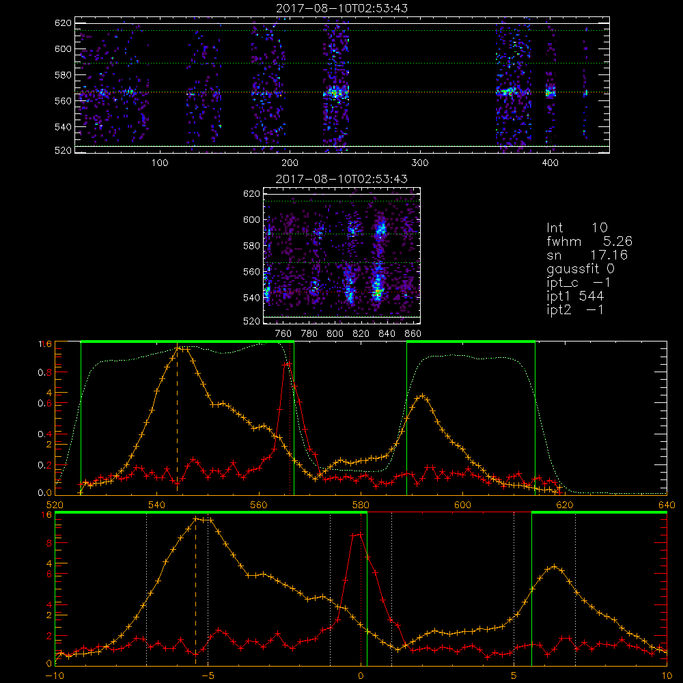Click the red curve's peak in the bottom plot
This screenshot has width=683, height=683.
358,534
